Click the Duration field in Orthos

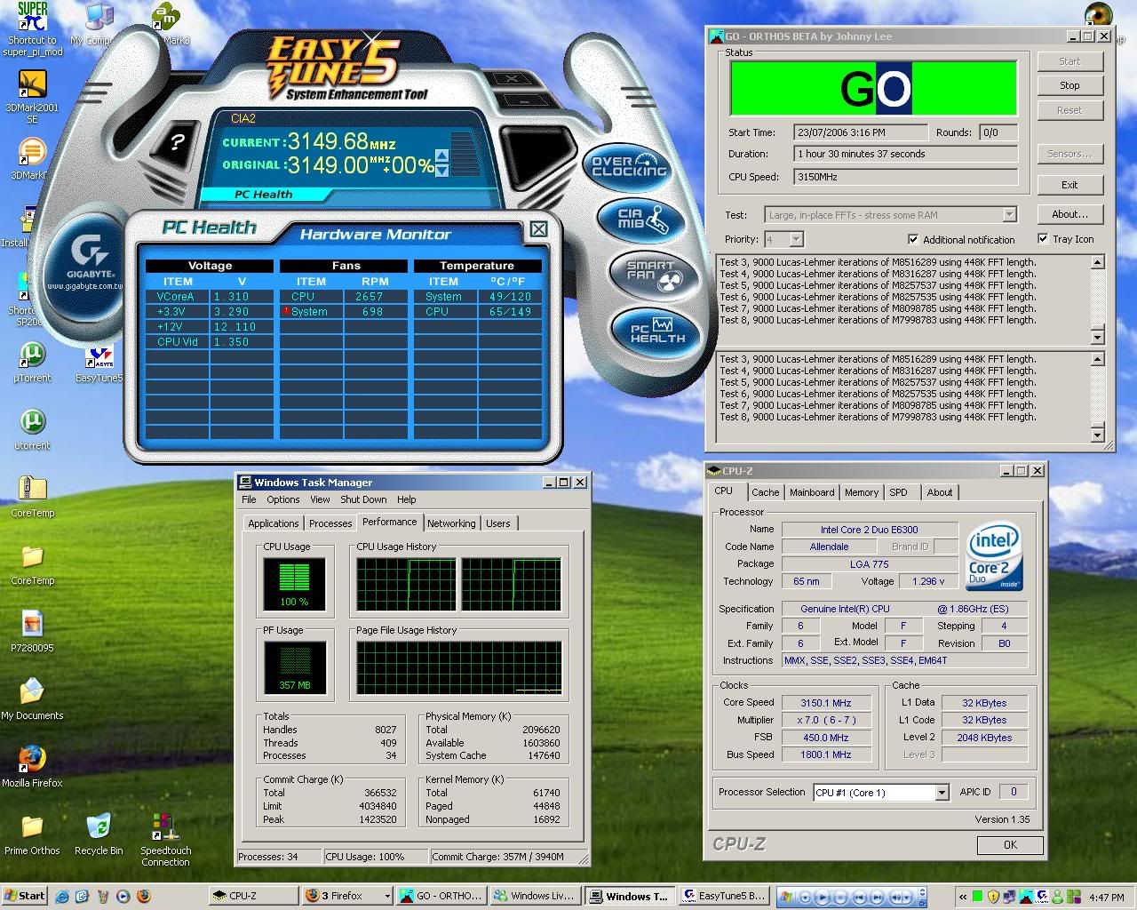point(905,154)
